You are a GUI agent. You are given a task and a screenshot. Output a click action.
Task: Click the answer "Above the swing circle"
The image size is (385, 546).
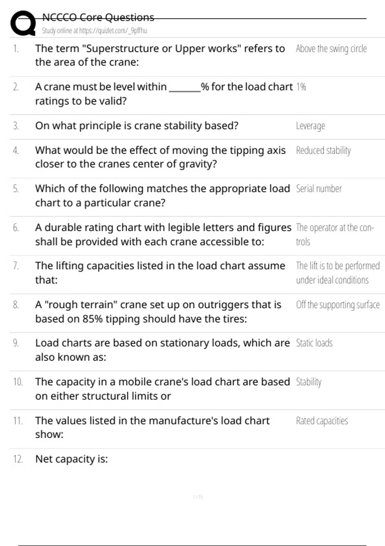point(331,49)
